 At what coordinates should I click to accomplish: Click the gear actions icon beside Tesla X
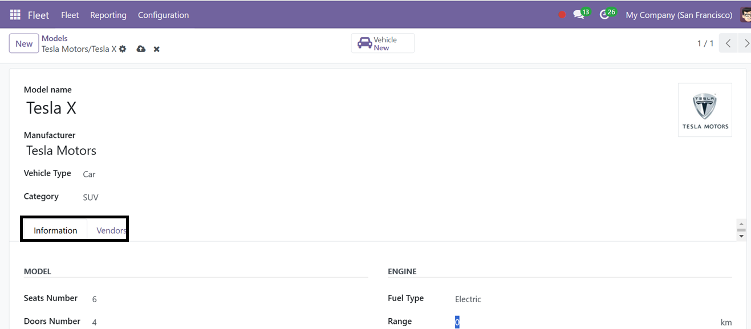click(123, 49)
